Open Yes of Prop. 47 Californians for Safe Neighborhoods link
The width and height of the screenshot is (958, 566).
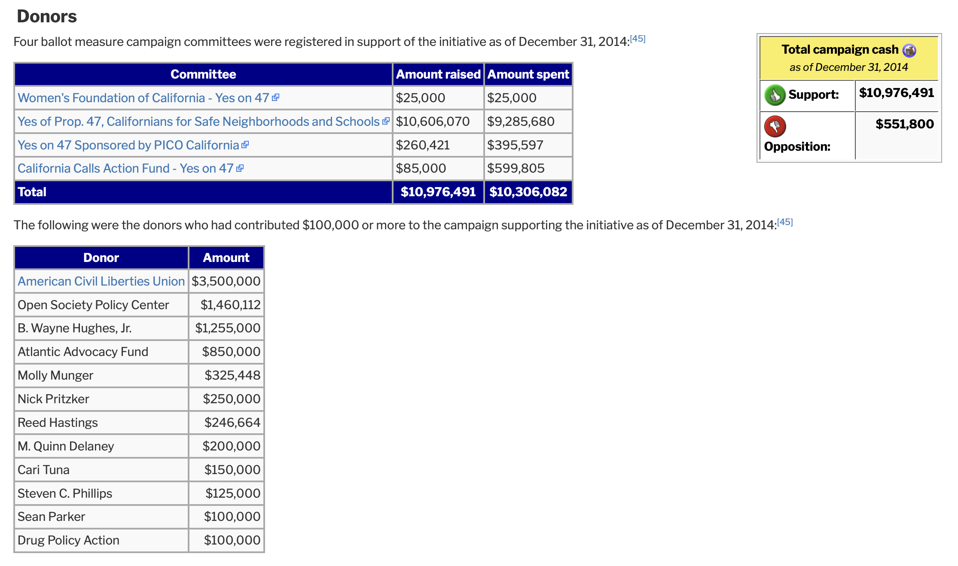[x=198, y=122]
